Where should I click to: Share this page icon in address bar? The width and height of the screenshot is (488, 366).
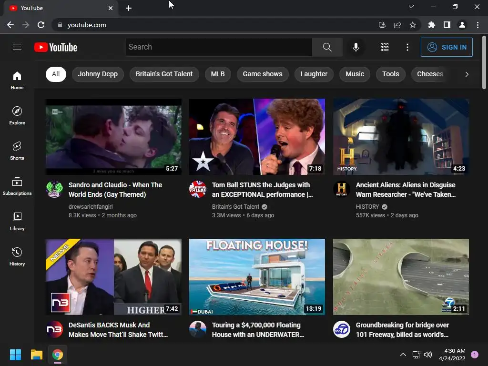(x=397, y=25)
